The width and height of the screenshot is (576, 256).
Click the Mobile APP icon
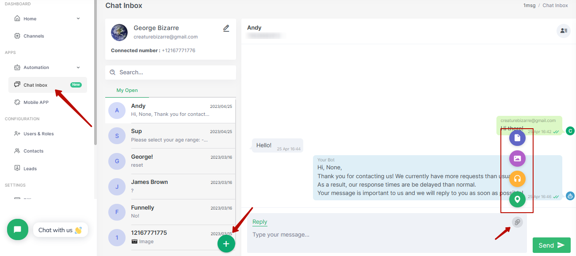pyautogui.click(x=17, y=102)
